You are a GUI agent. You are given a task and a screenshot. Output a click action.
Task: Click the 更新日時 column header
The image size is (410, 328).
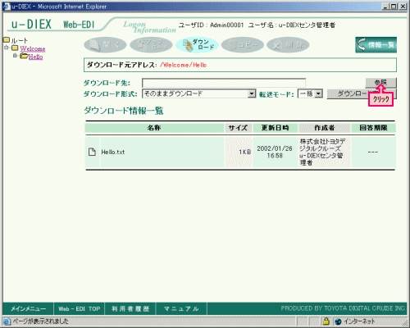(275, 128)
